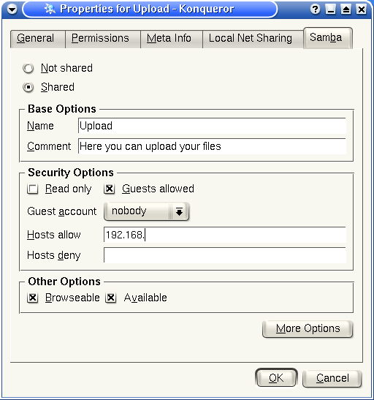Screen dimensions: 374x400
Task: Click the Comment text field
Action: (x=212, y=146)
